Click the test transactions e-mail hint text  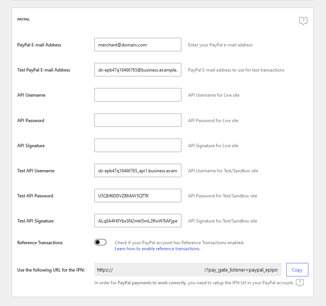pyautogui.click(x=236, y=70)
